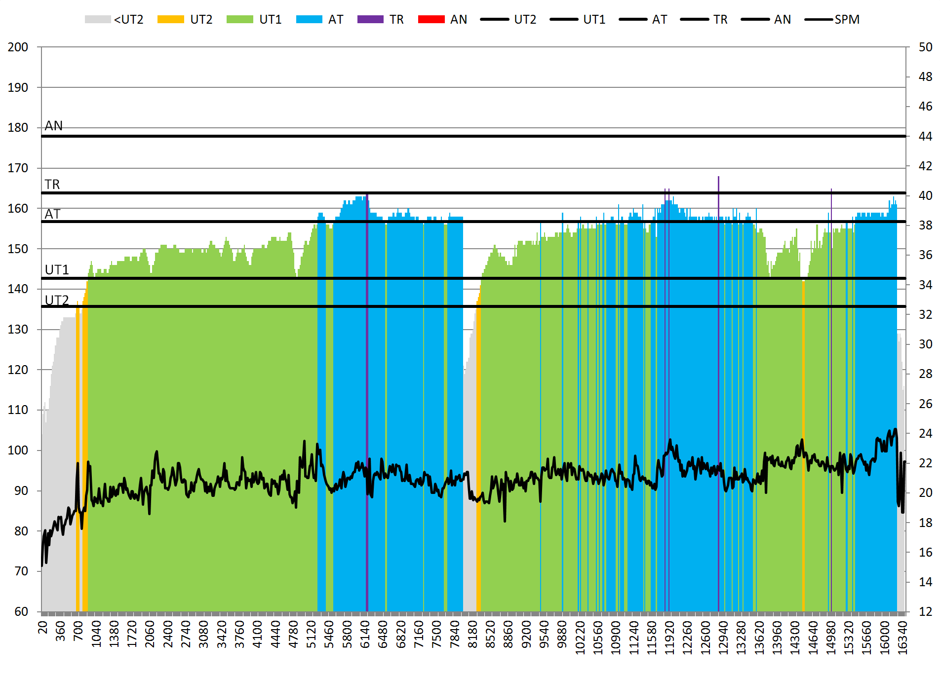Screen dimensions: 940x677
Task: Click the green UT1 legend swatch
Action: coord(239,20)
